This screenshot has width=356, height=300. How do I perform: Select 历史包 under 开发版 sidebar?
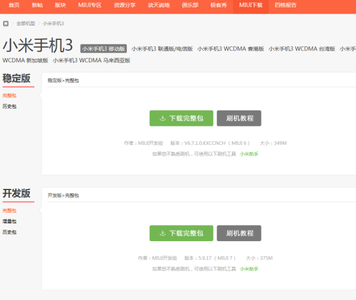(9, 232)
